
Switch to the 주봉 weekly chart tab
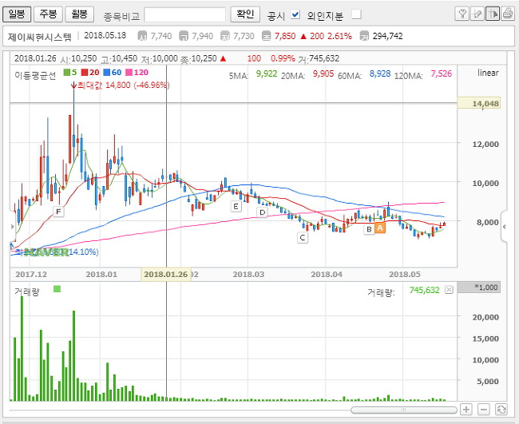point(49,14)
